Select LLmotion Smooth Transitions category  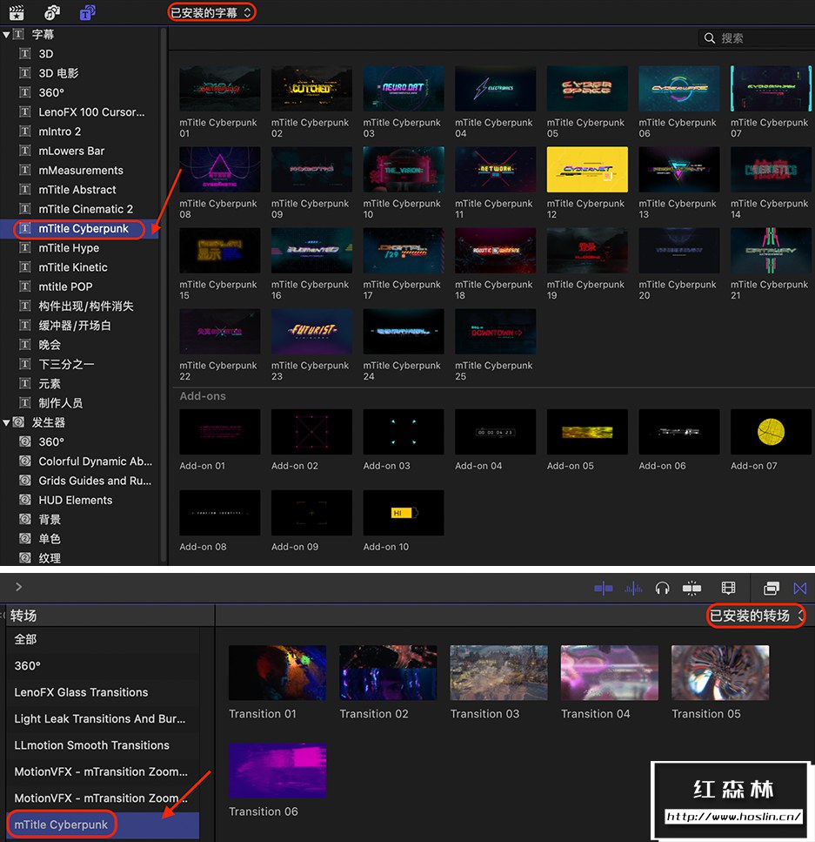(91, 745)
